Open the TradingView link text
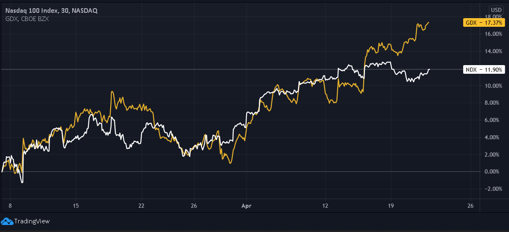This screenshot has height=232, width=509. (32, 221)
